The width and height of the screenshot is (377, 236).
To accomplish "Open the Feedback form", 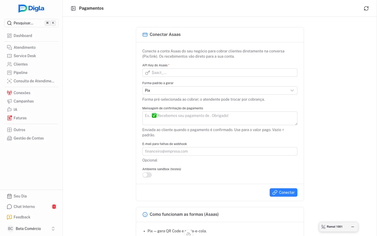I will 31,217.
